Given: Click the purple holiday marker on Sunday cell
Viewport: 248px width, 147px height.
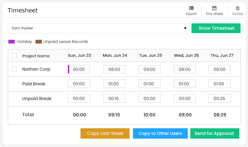Looking at the screenshot, I should click(68, 69).
